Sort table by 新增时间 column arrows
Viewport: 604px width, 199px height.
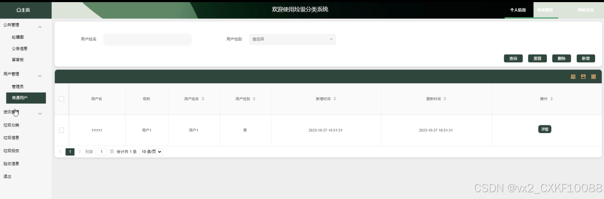[335, 99]
